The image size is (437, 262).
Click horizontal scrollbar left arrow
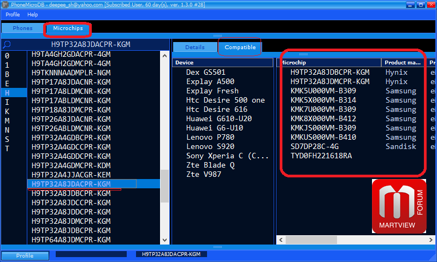pyautogui.click(x=281, y=240)
